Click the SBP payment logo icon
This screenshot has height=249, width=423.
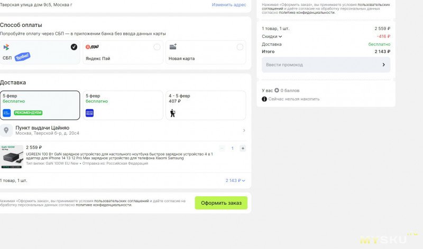click(x=6, y=47)
